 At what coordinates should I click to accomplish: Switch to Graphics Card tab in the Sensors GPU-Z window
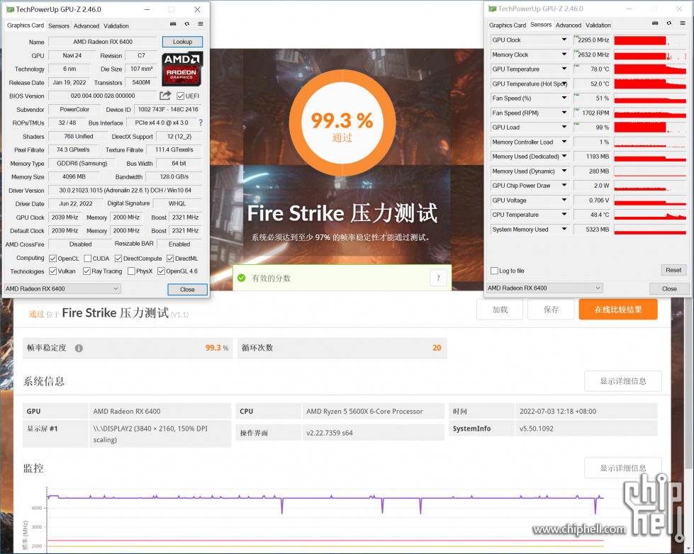click(508, 26)
